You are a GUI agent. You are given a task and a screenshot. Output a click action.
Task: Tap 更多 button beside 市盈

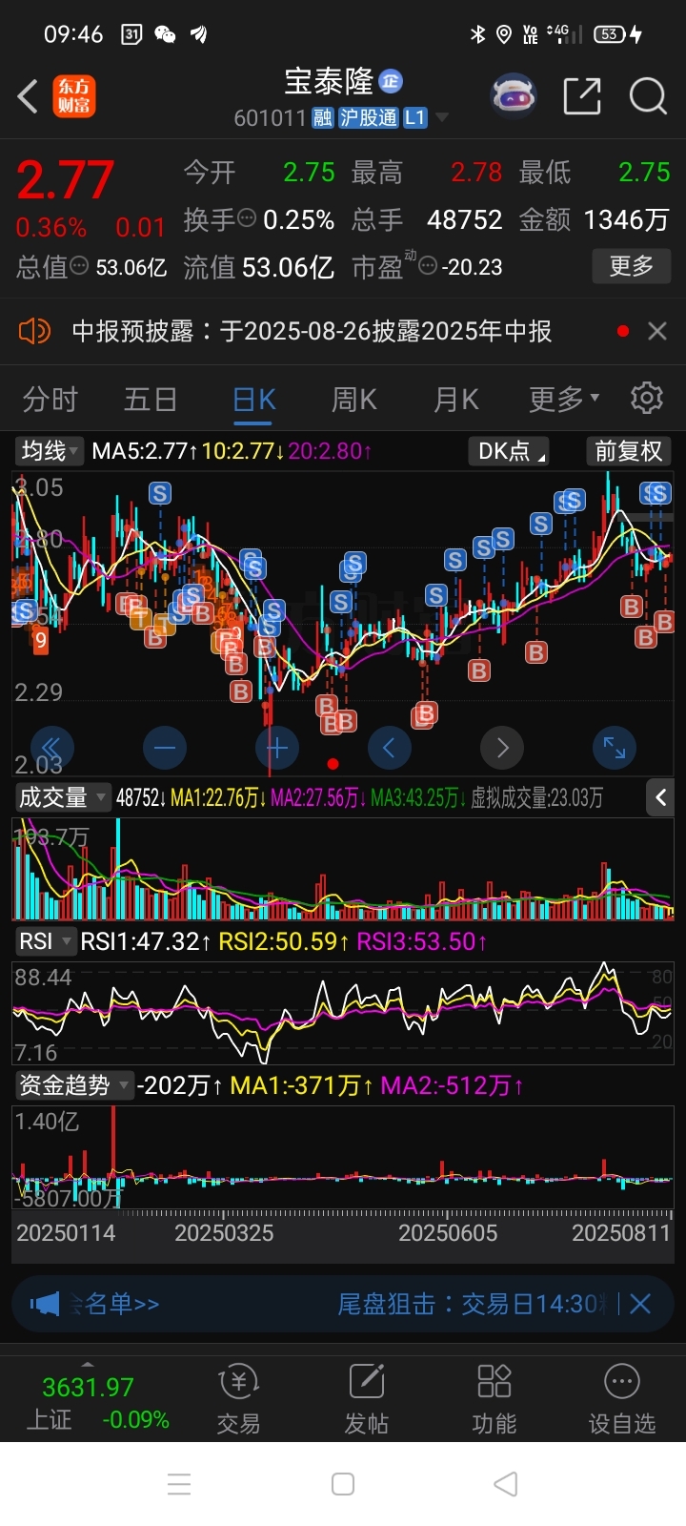(632, 265)
